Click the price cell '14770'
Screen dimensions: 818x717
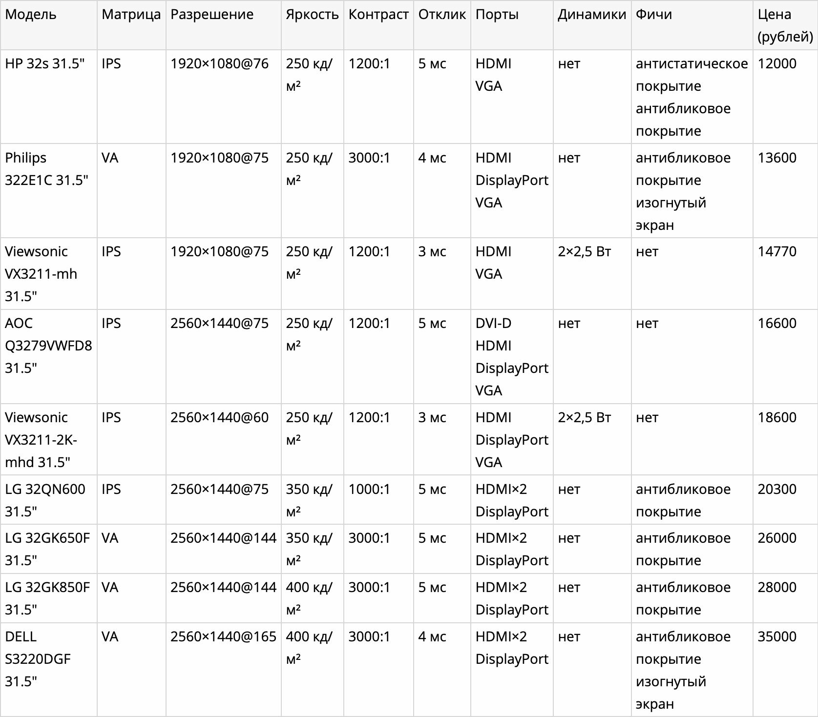785,274
